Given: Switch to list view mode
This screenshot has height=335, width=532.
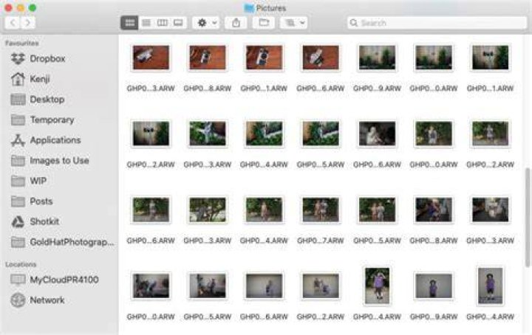Looking at the screenshot, I should 146,23.
